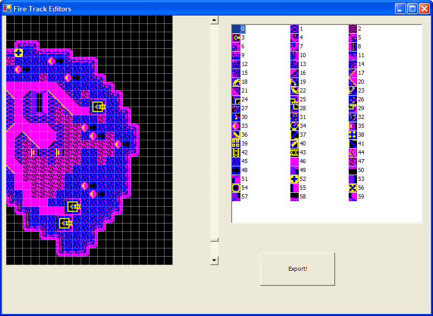
Task: Select the yellow crescent tile labeled 33
Action: [x=236, y=126]
